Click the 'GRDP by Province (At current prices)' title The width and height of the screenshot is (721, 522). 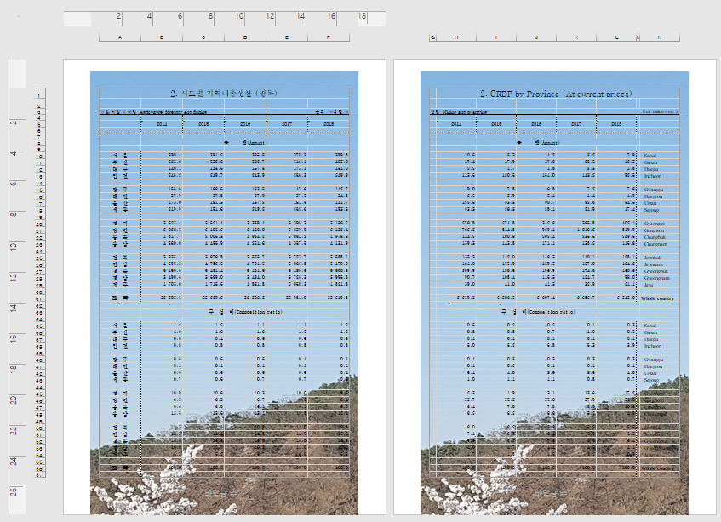point(556,94)
